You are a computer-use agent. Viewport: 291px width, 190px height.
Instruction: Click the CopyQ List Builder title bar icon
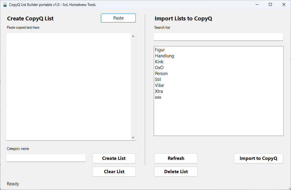pos(5,5)
